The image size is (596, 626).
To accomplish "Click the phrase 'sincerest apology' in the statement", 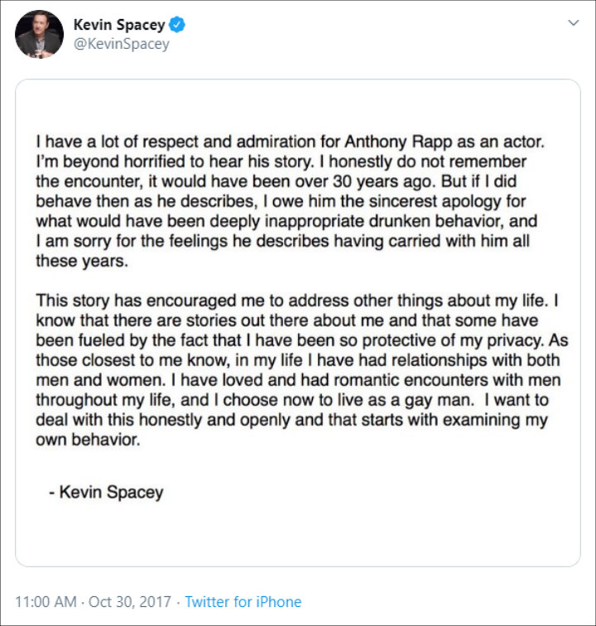I will click(x=435, y=201).
